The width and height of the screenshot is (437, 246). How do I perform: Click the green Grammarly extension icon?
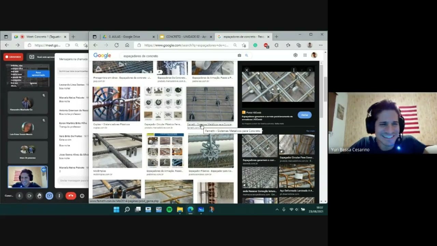pyautogui.click(x=255, y=45)
